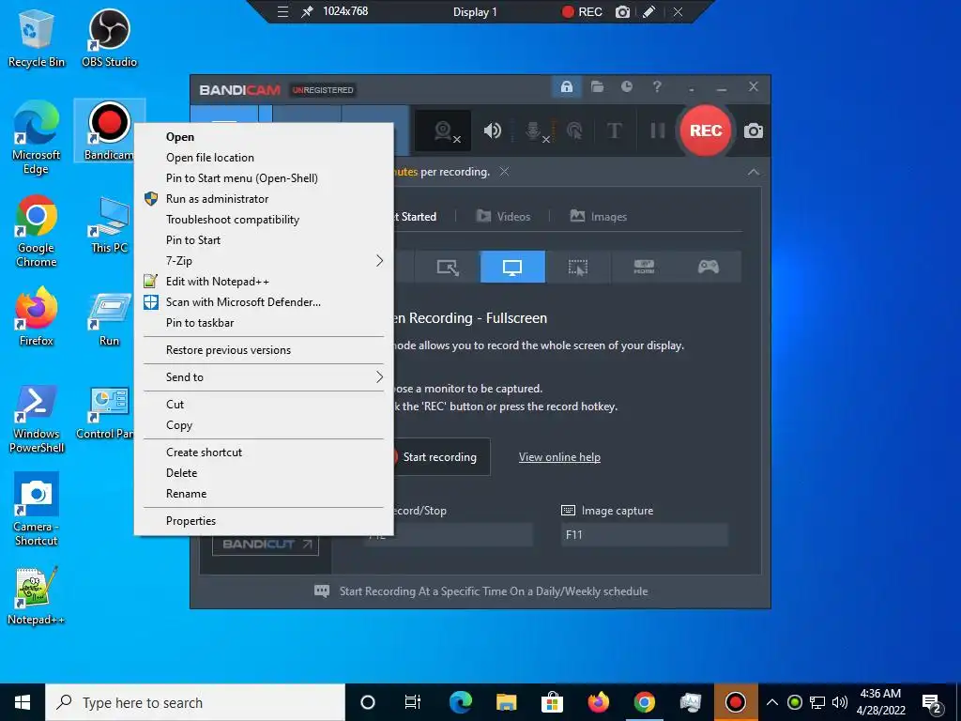Expand the Send to submenu
The image size is (961, 721).
pos(264,377)
